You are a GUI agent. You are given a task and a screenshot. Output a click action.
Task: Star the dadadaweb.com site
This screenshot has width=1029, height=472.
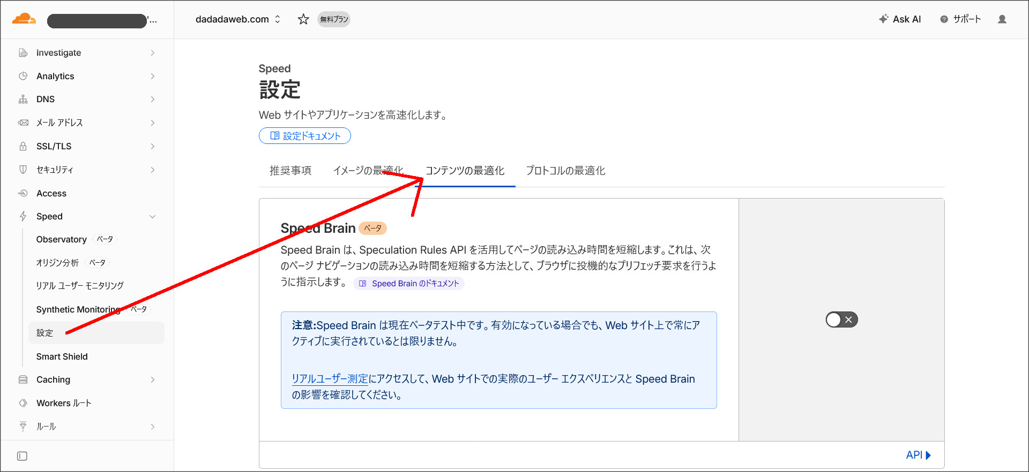(x=303, y=19)
